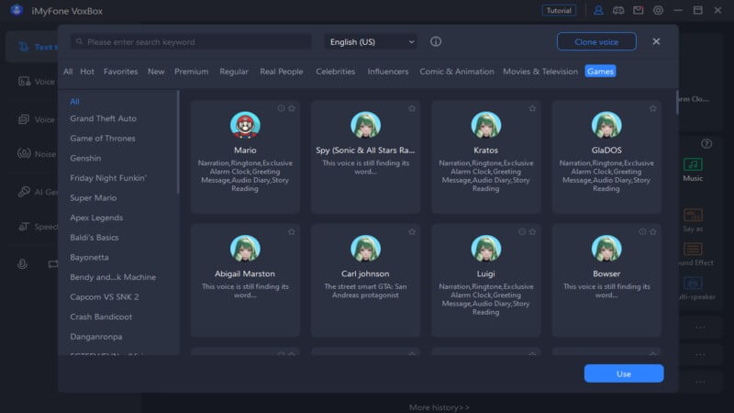Open the Discord community icon
The width and height of the screenshot is (734, 413).
pyautogui.click(x=618, y=10)
